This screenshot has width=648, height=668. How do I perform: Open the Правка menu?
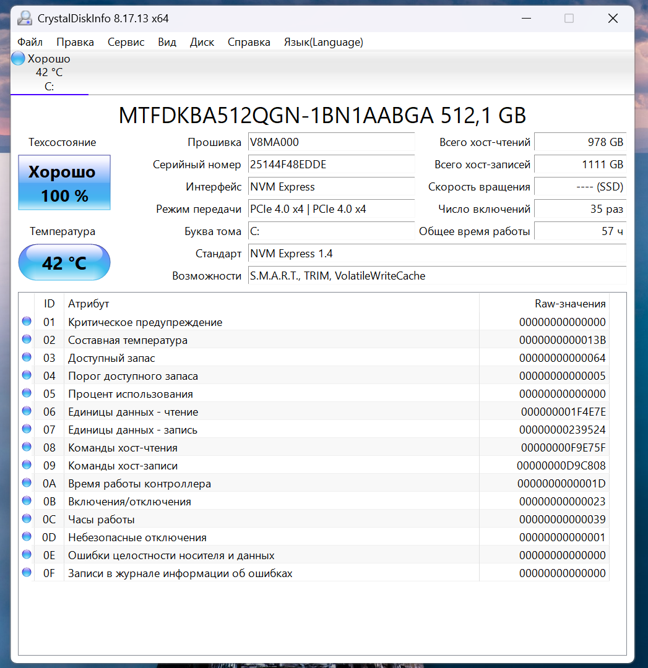(75, 42)
